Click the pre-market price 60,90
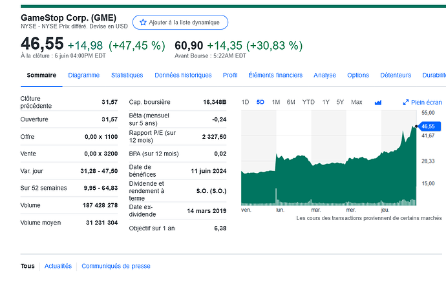The image size is (446, 282). tap(189, 46)
